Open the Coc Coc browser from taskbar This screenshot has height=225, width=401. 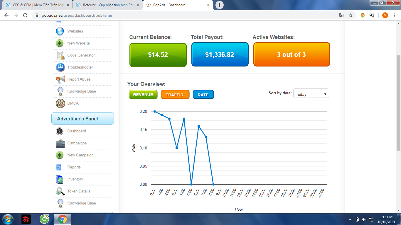[44, 219]
